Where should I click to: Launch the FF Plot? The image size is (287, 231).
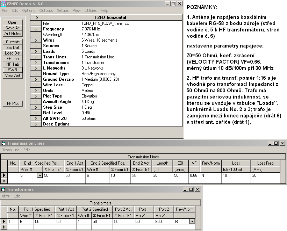[x=13, y=103]
